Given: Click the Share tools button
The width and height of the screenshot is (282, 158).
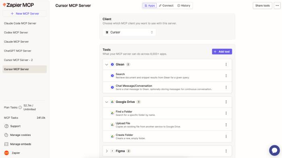Looking at the screenshot, I should pyautogui.click(x=262, y=6).
